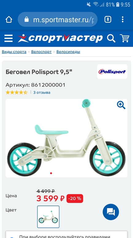Viewport: 133px width, 238px height.
Task: Select the mint color variant thumbnail
Action: [x=48, y=217]
